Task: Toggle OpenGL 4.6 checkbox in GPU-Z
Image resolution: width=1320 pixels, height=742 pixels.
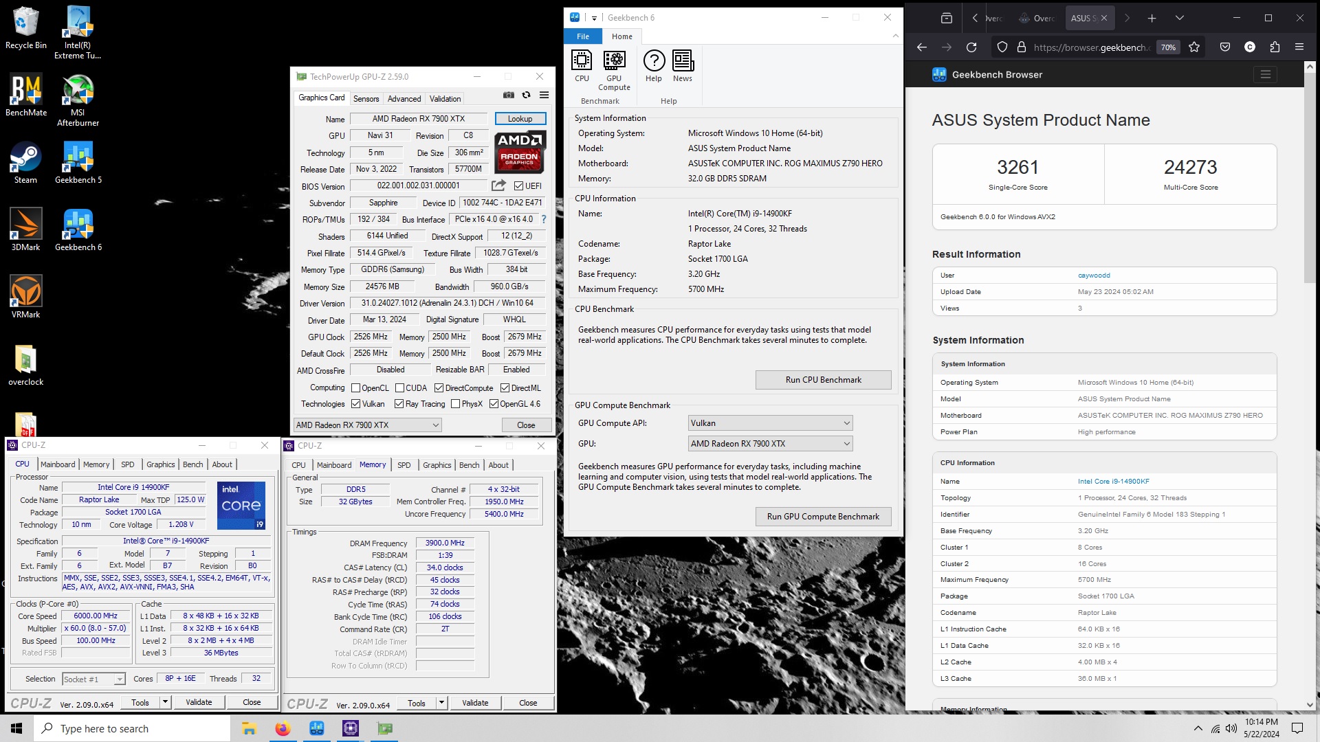Action: [494, 404]
